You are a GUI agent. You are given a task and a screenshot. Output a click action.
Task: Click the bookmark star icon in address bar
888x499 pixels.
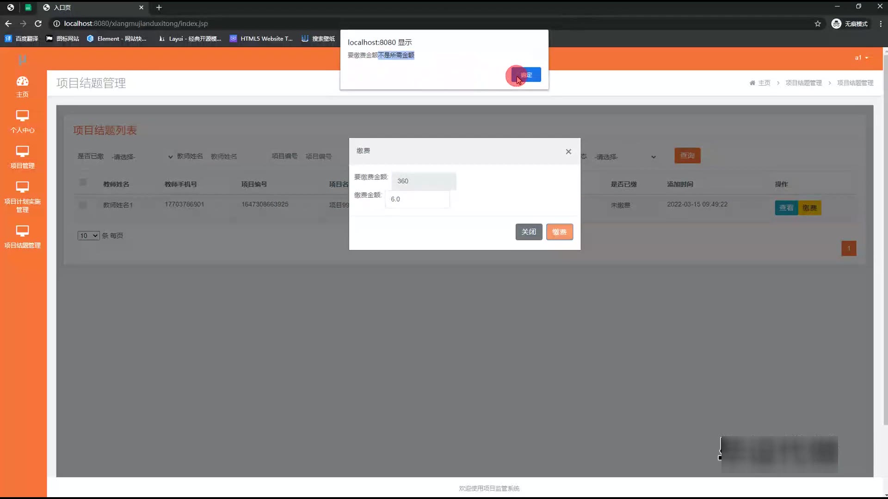coord(818,24)
